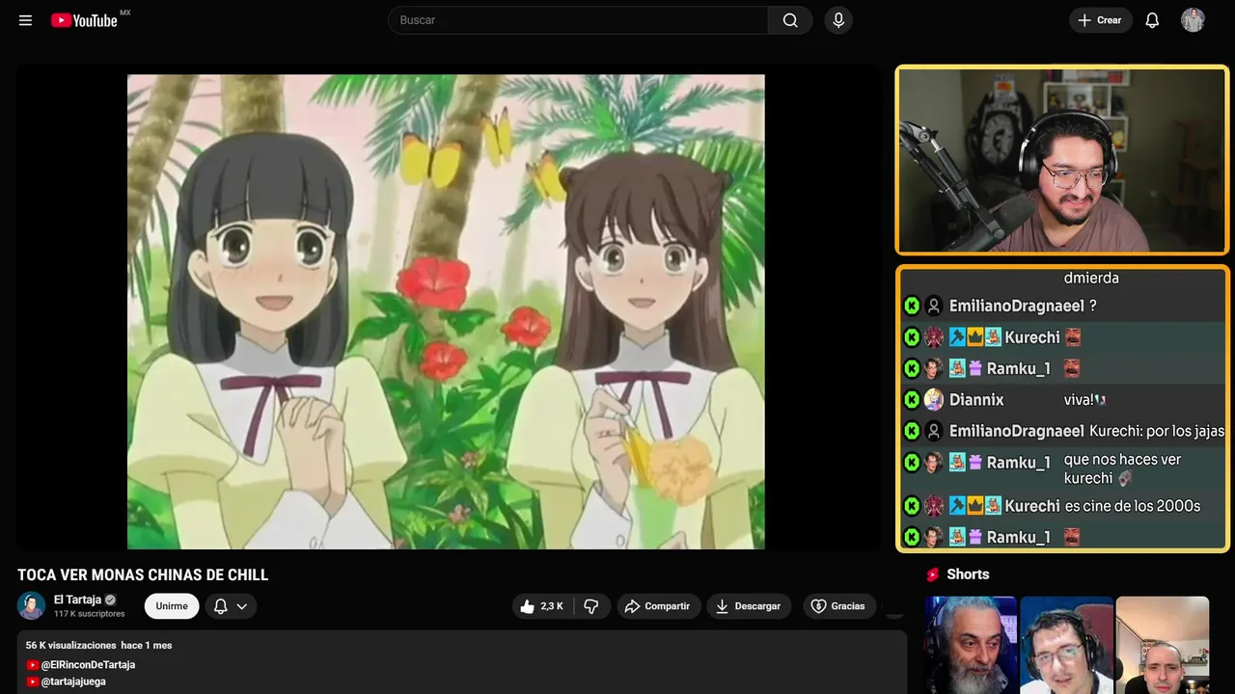Start voice search with microphone icon
The height and width of the screenshot is (694, 1235).
coord(838,20)
